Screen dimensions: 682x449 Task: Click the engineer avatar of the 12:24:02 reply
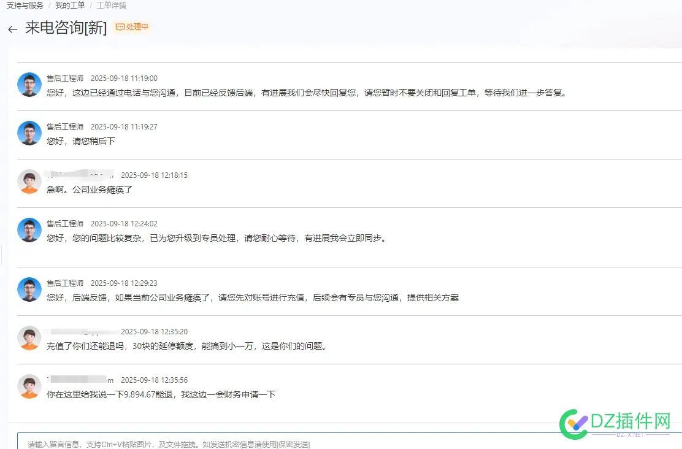click(29, 231)
